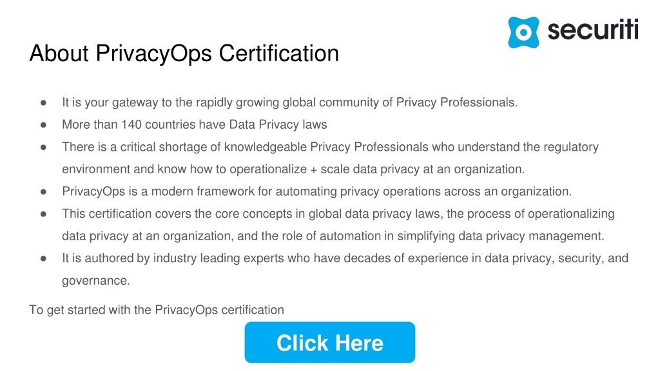
Task: Click the bullet dot before 'This certification covers'
Action: [x=43, y=214]
